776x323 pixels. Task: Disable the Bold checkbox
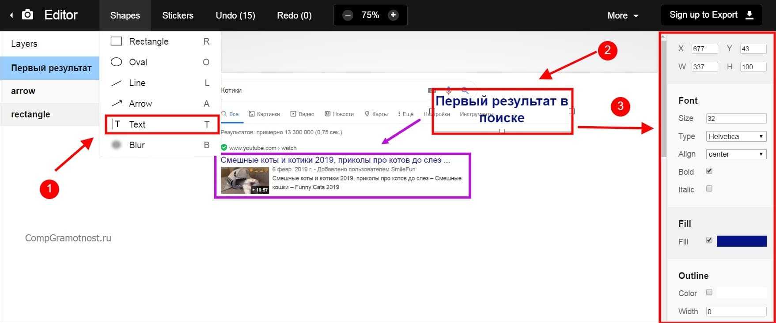(709, 171)
